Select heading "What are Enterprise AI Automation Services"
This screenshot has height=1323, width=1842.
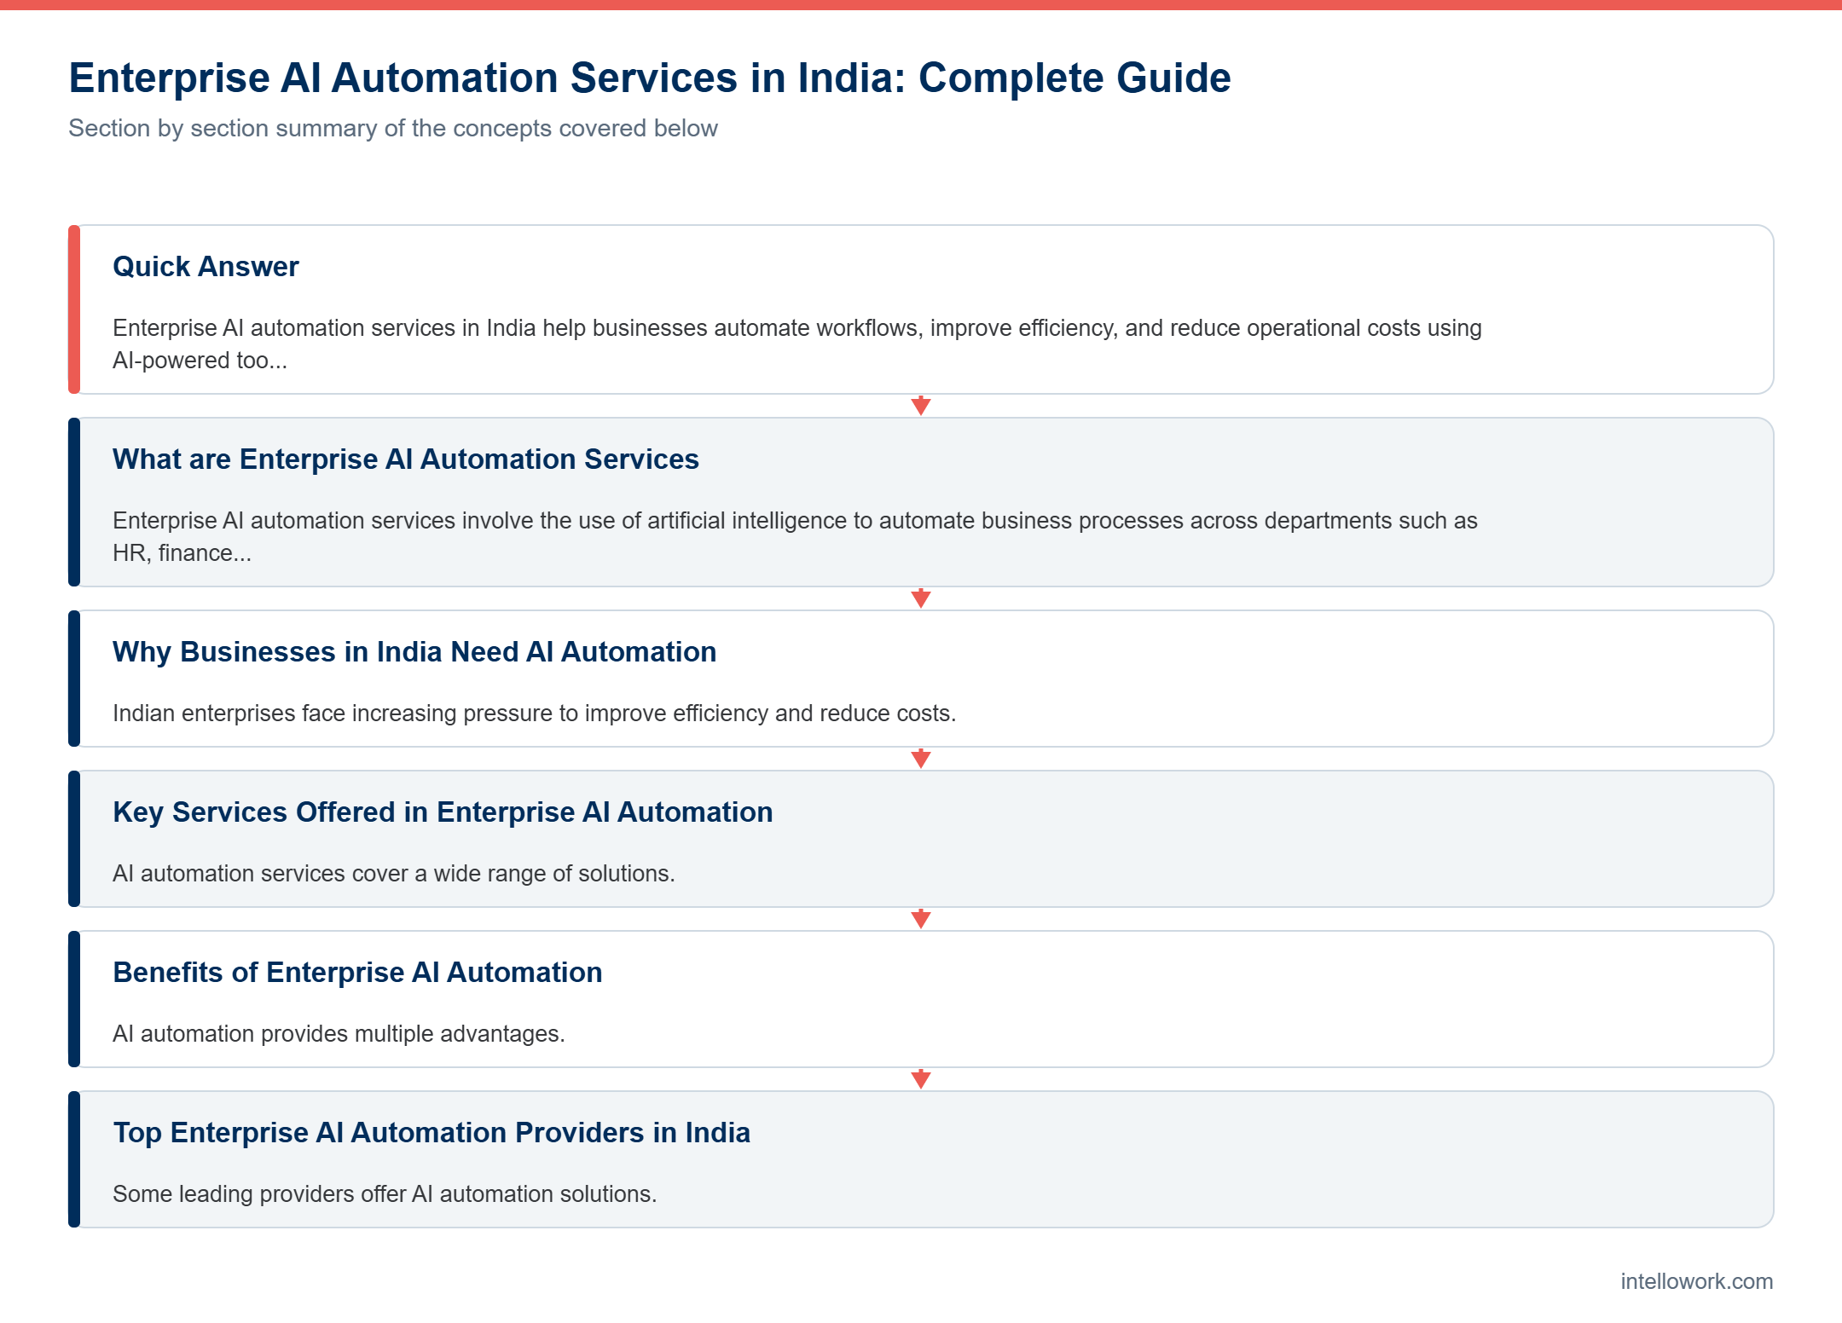coord(406,459)
